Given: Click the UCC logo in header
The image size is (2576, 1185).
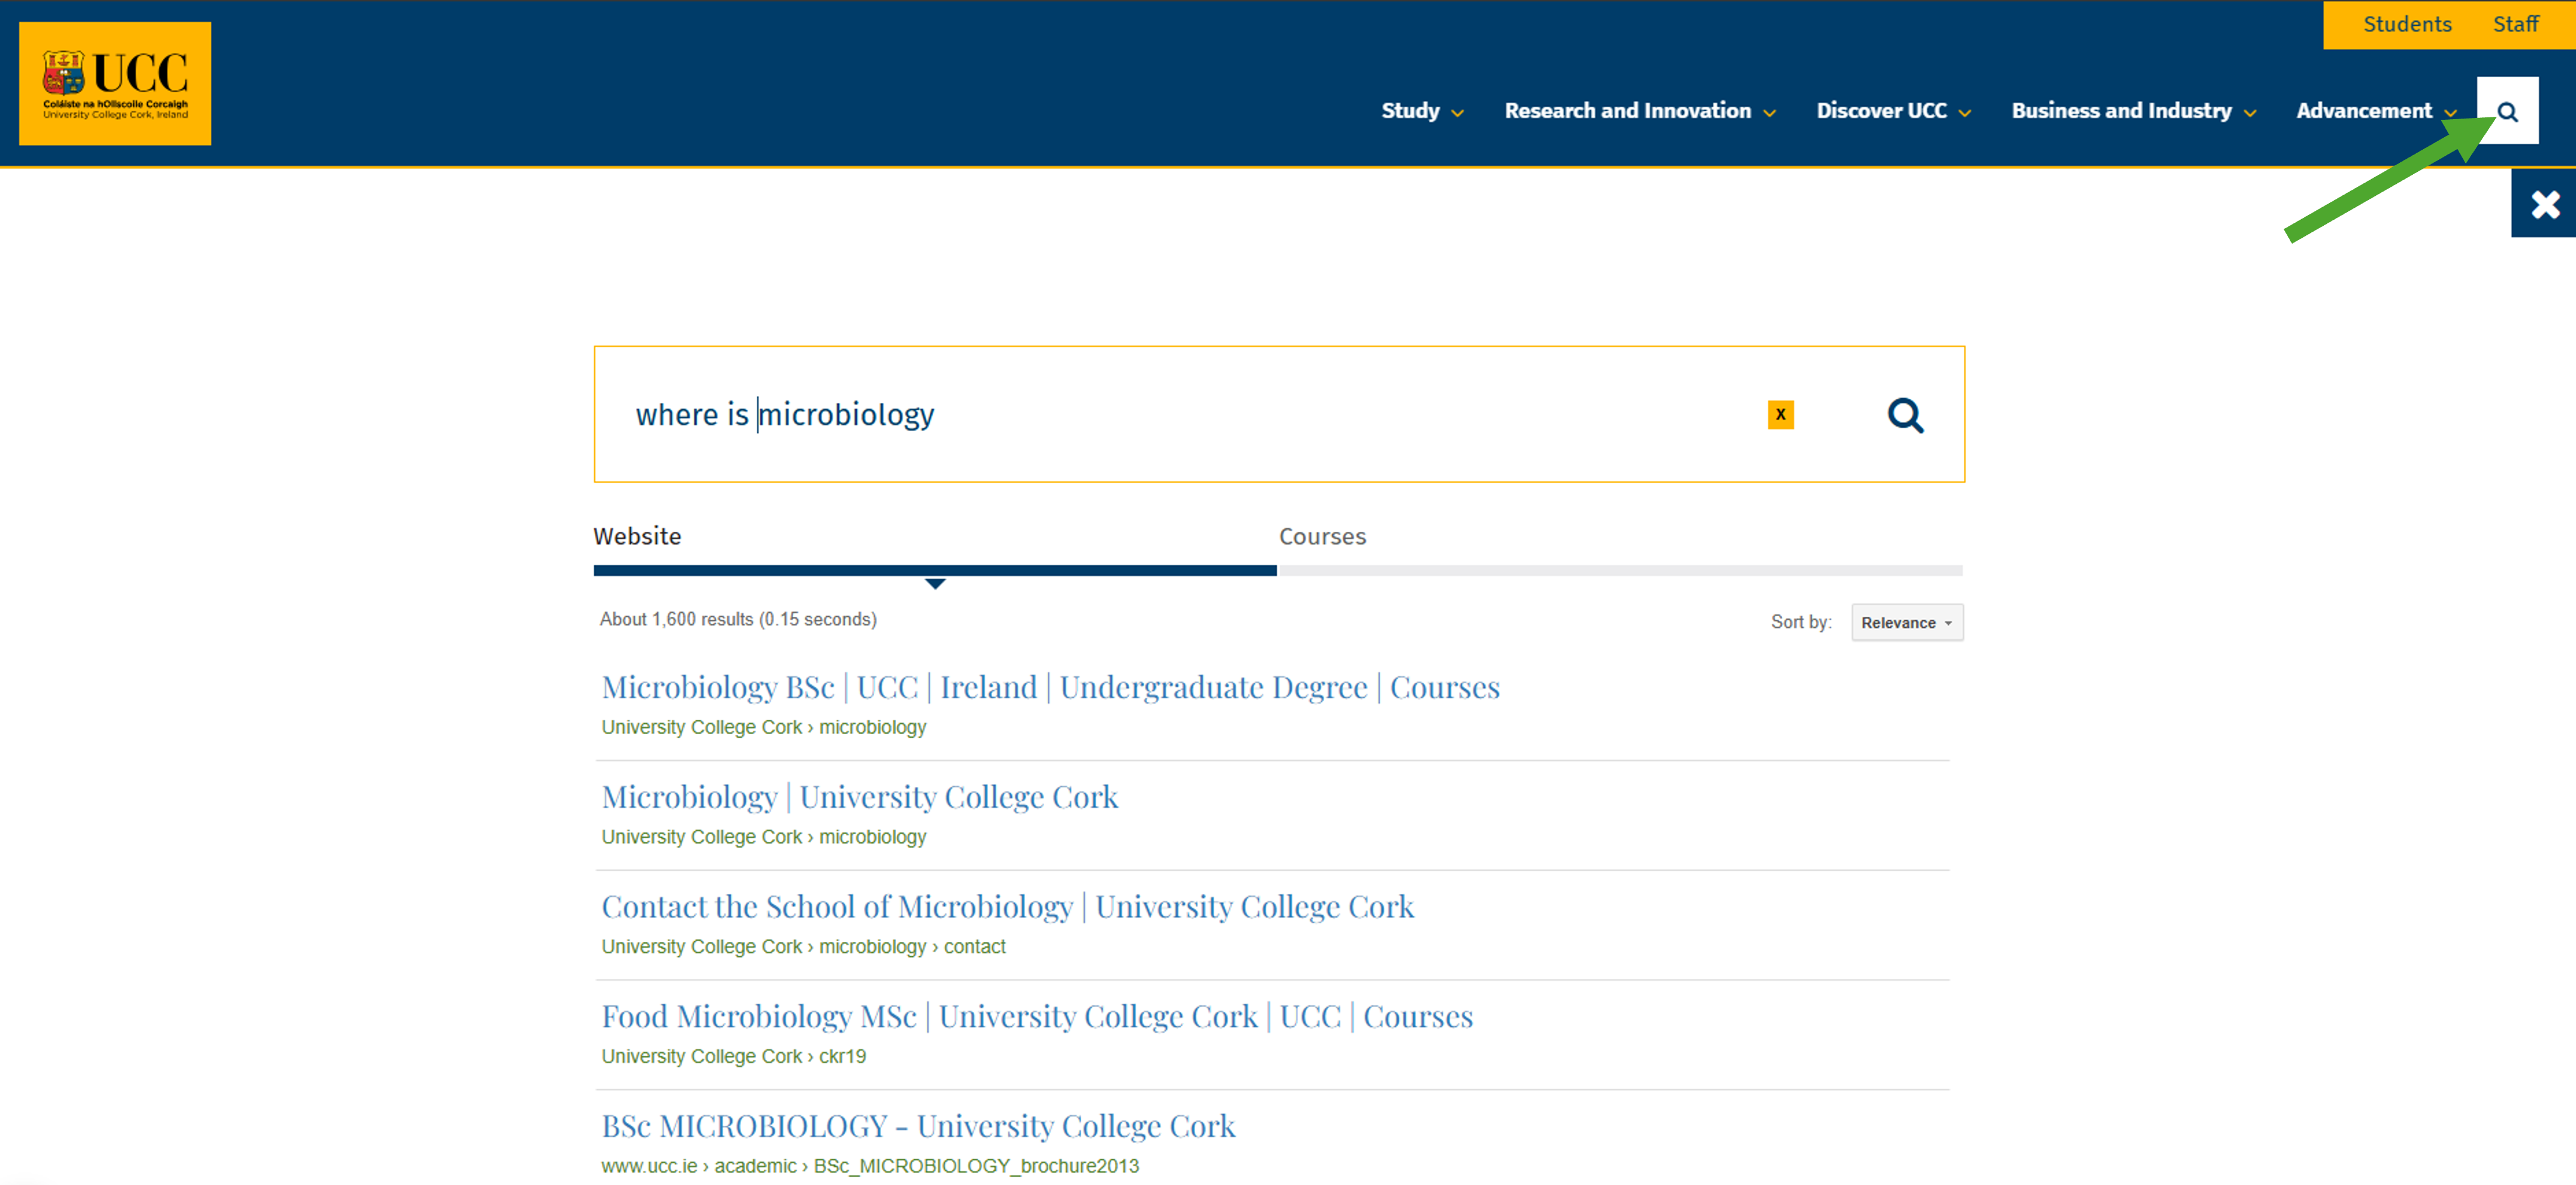Looking at the screenshot, I should 115,84.
